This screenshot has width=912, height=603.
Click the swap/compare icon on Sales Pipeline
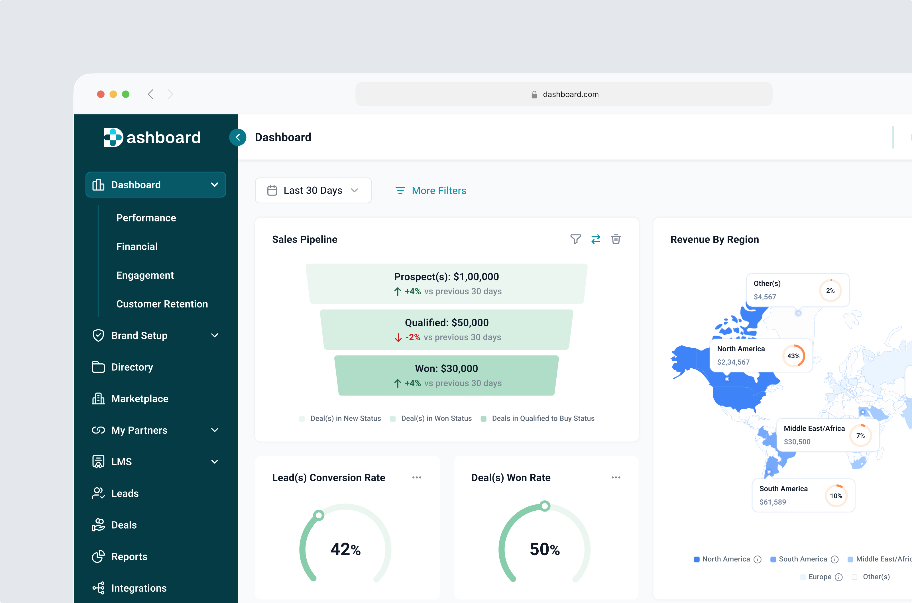click(x=596, y=239)
